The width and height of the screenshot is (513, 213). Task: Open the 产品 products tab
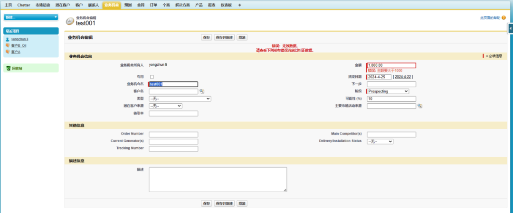tap(199, 5)
